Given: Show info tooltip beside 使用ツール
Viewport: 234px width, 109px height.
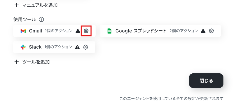Looking at the screenshot, I should [x=41, y=20].
